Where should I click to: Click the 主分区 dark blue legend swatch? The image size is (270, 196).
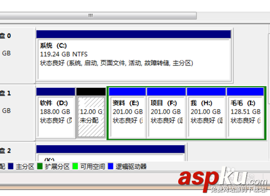pos(11,166)
